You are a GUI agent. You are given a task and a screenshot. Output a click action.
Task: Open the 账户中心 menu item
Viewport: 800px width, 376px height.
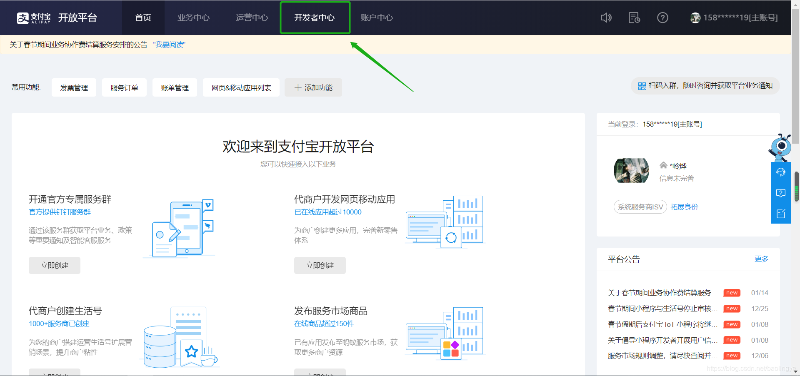tap(377, 17)
